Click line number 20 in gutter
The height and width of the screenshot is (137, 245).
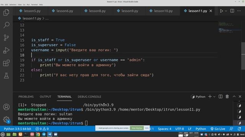coord(22,65)
